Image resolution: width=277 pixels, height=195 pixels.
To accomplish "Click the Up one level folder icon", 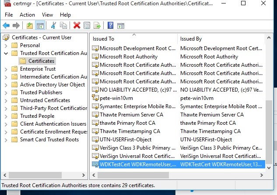I will pos(29,25).
